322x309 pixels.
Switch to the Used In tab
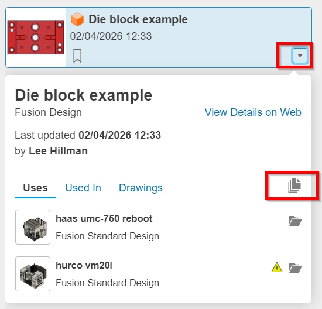point(83,188)
